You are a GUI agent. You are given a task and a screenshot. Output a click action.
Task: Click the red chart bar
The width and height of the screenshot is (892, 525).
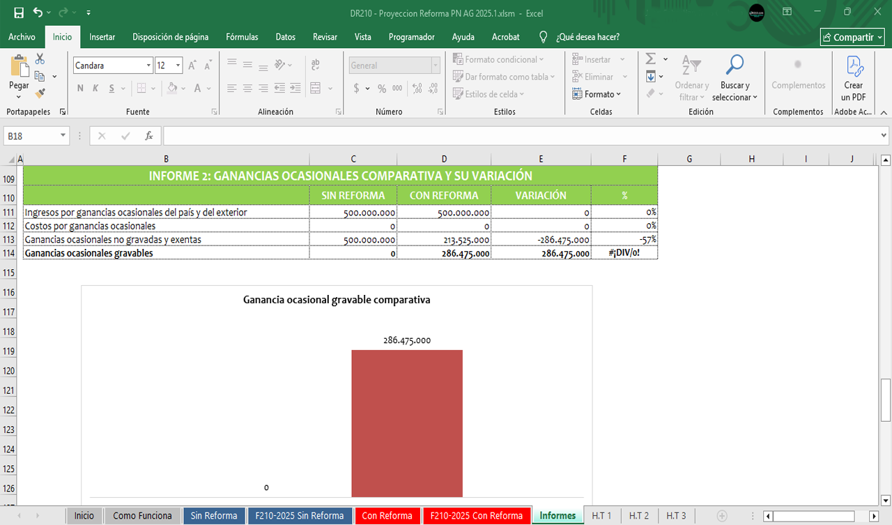coord(406,423)
